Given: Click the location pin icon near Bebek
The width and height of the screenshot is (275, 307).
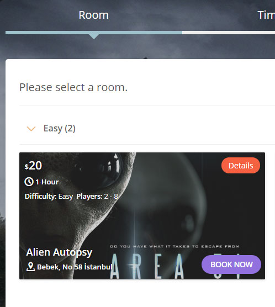Looking at the screenshot, I should click(30, 267).
